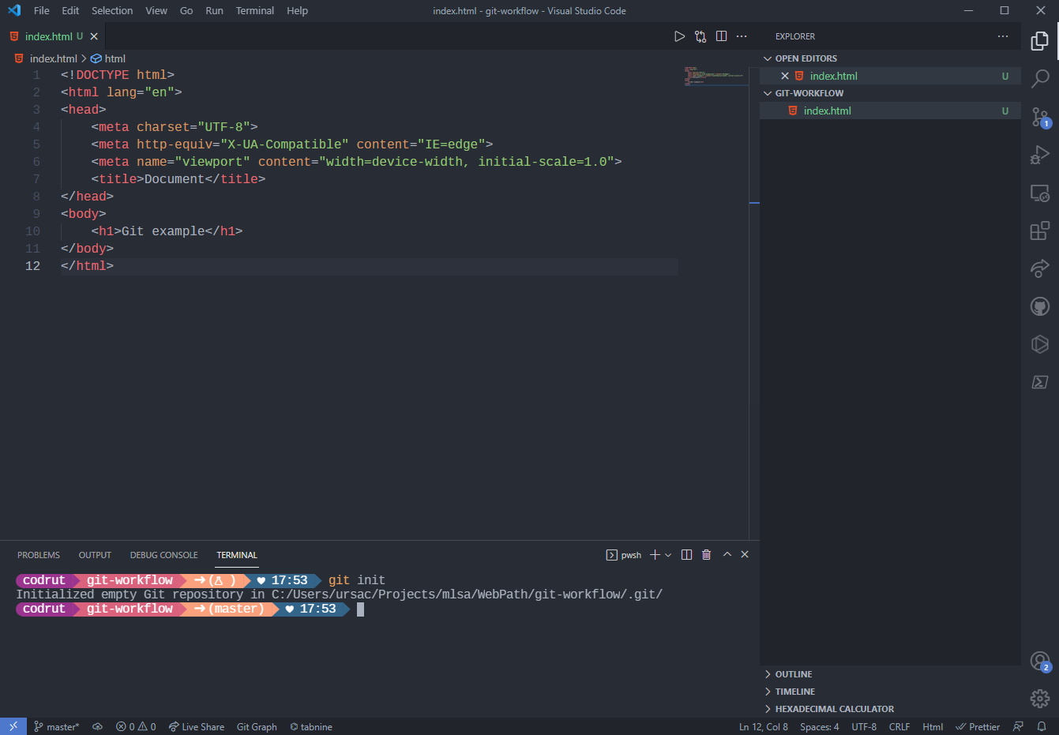Expand the Timeline section
The width and height of the screenshot is (1059, 735).
890,692
